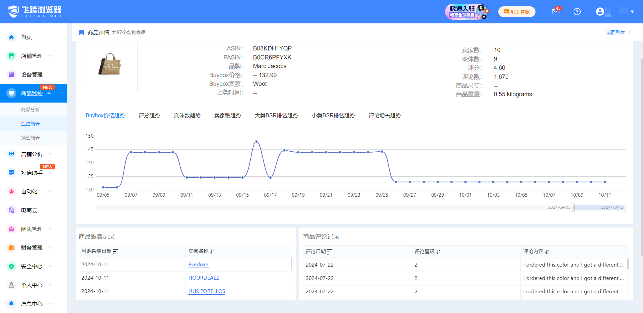Viewport: 643px width, 313px height.
Task: Click the chart date range end handle
Action: (625, 208)
